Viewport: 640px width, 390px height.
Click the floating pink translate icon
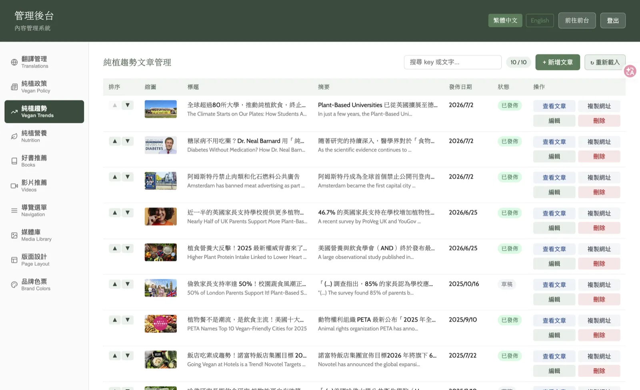pos(630,71)
